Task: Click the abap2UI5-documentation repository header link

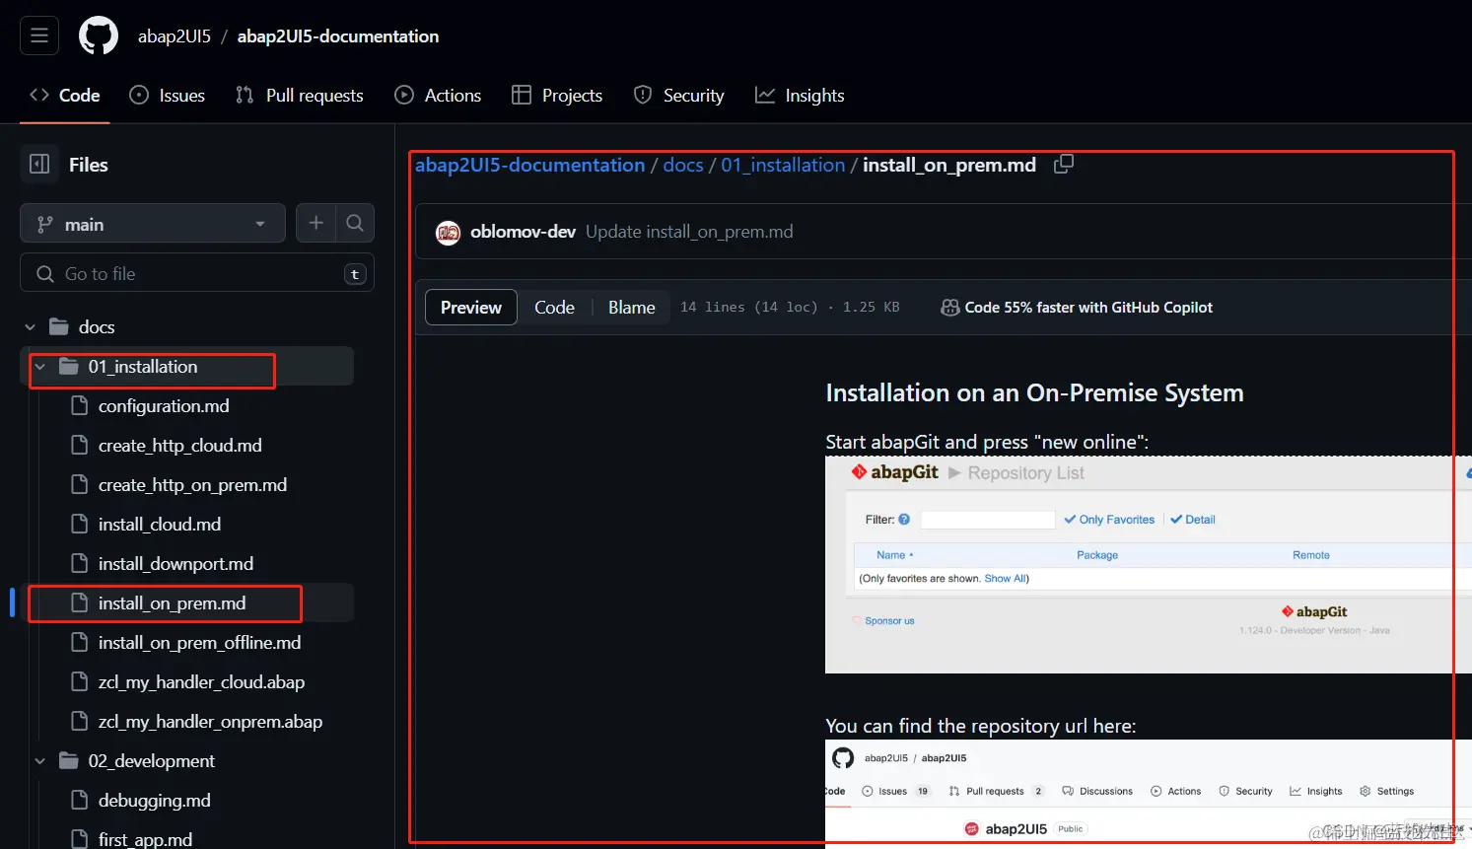Action: point(338,36)
